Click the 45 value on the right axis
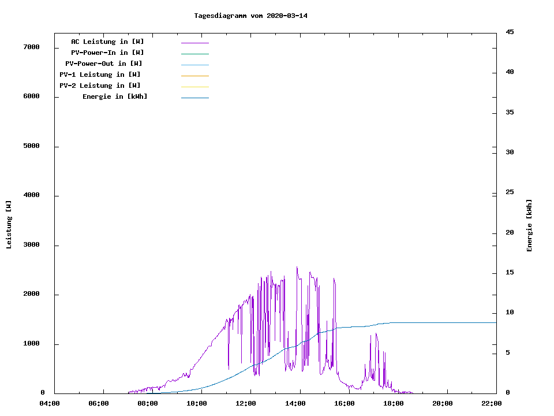The height and width of the screenshot is (416, 554). tap(510, 32)
